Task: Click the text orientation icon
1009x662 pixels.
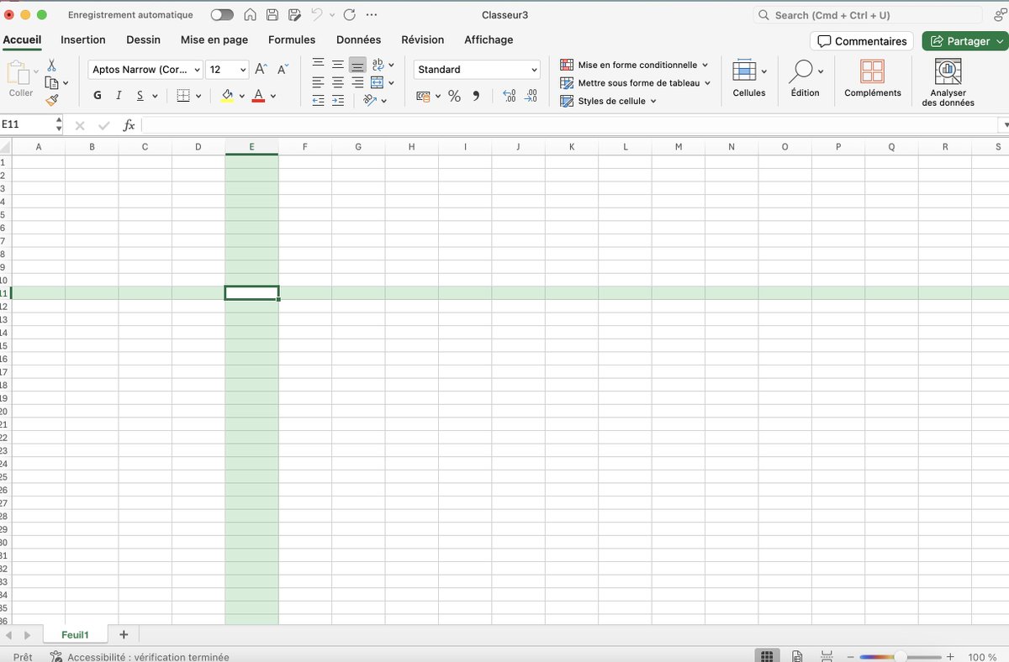Action: point(370,100)
